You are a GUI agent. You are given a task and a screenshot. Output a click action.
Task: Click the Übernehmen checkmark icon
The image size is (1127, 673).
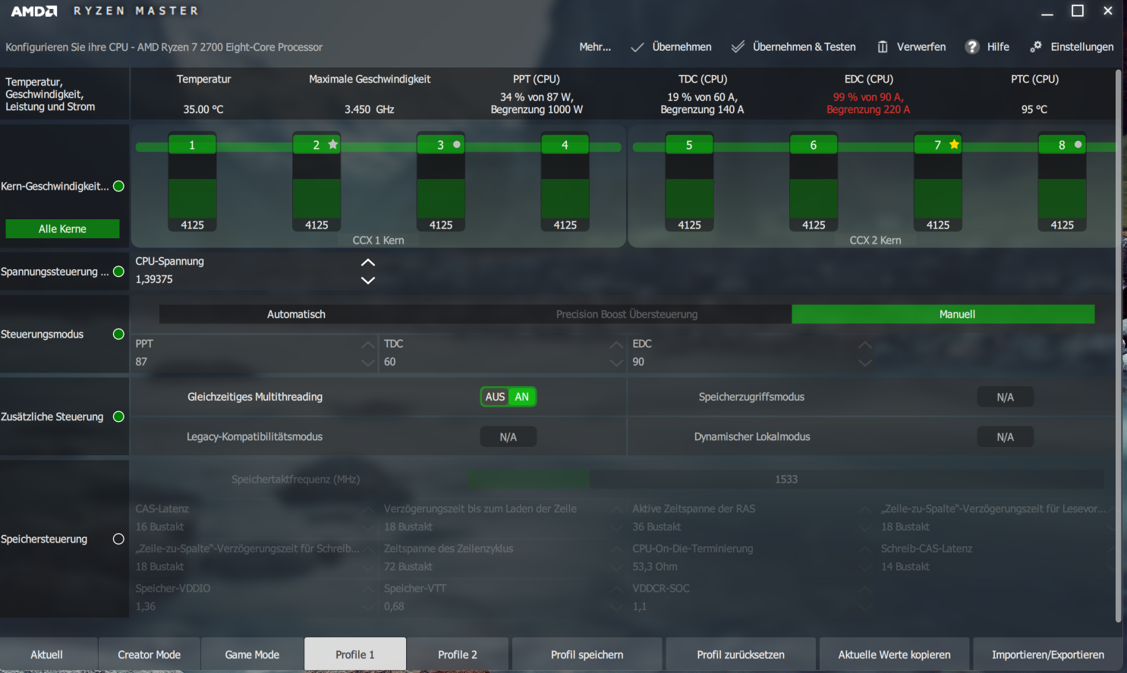click(637, 47)
